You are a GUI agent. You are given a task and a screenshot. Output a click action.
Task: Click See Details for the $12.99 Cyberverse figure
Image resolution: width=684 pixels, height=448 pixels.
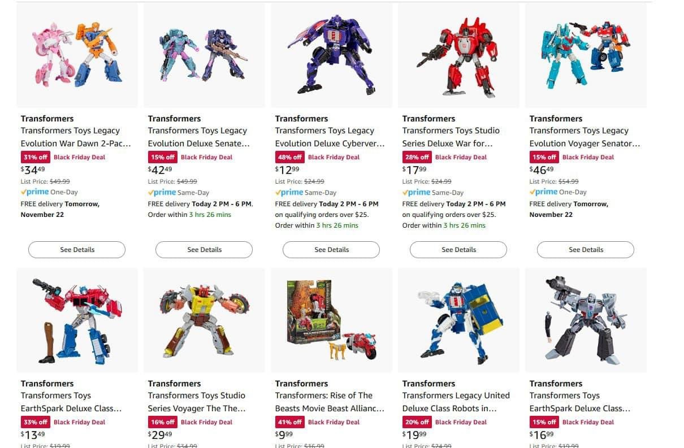pos(331,250)
